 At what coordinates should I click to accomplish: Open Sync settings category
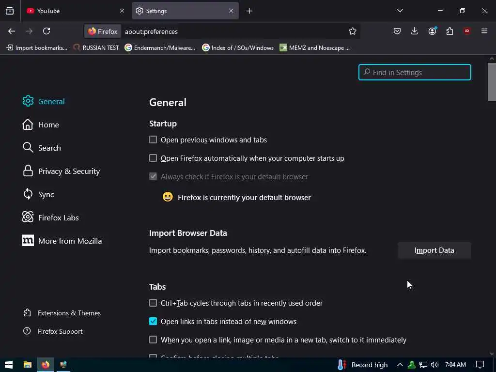(38, 194)
